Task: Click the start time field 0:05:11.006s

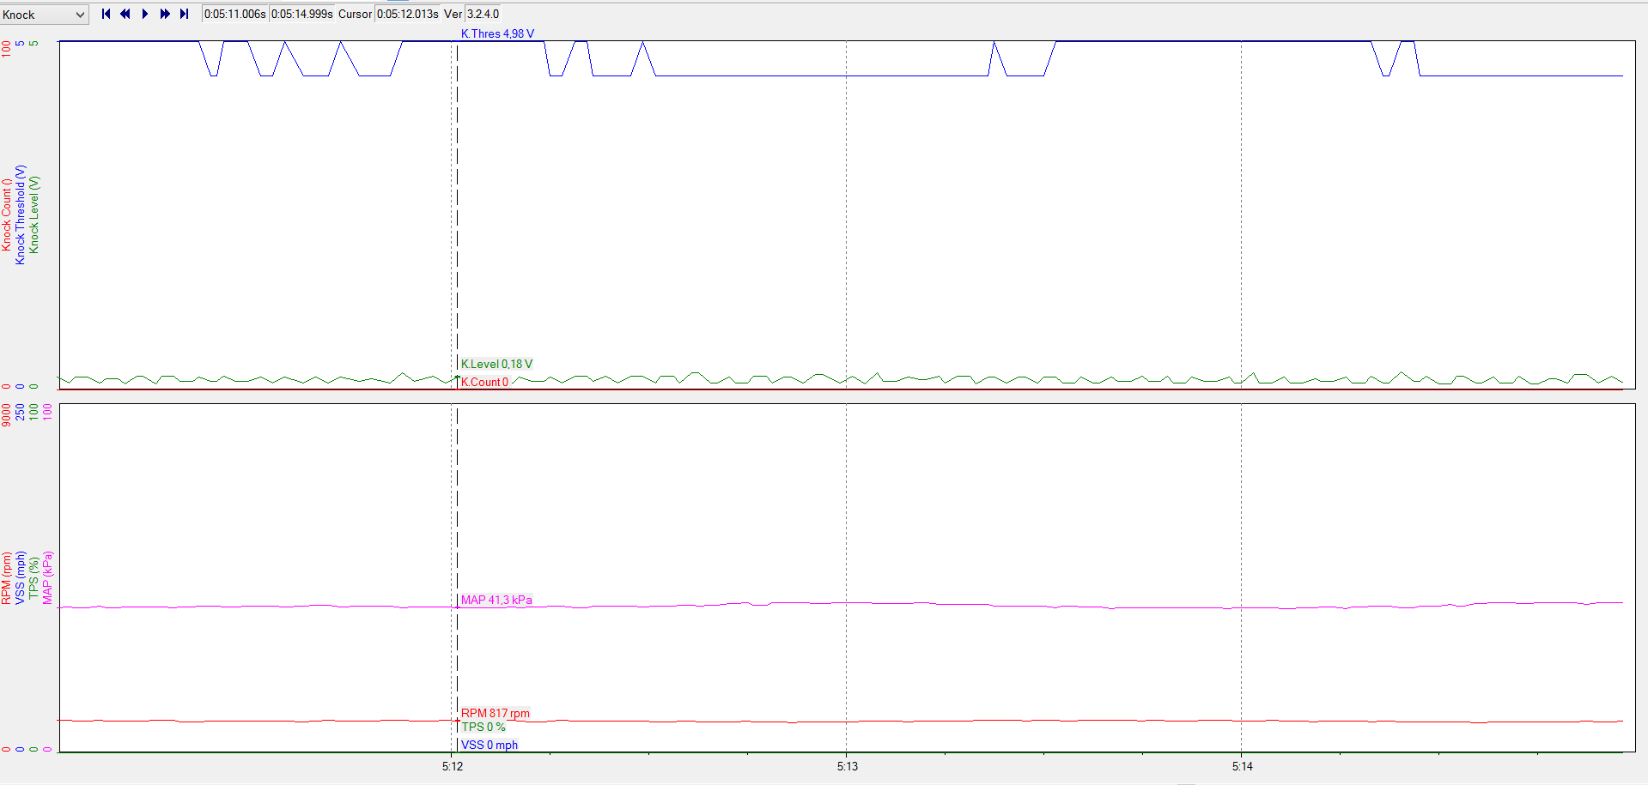Action: pos(234,14)
